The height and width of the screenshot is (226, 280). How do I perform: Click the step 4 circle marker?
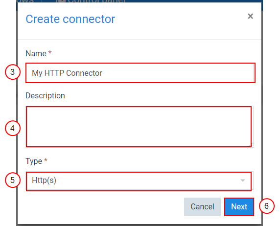tap(13, 128)
